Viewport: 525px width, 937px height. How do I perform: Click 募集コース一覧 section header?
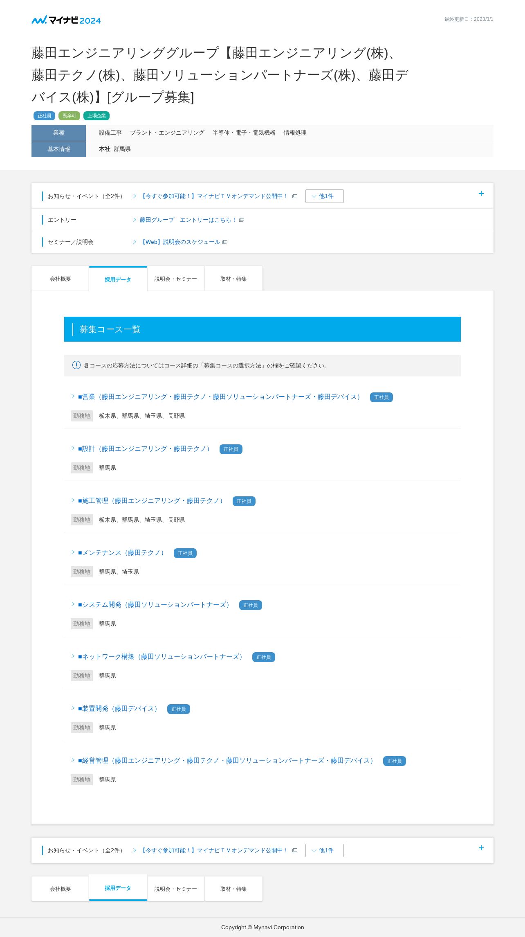(262, 329)
